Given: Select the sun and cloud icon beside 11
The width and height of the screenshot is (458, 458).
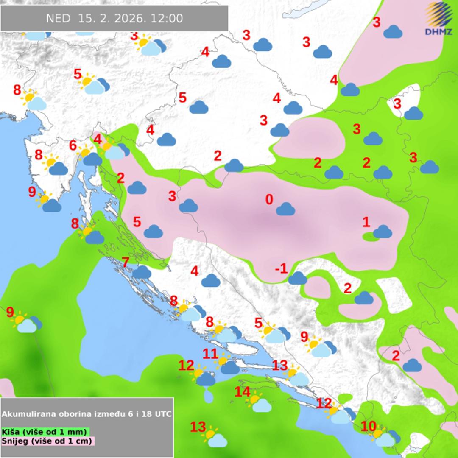Looking at the screenshot, I should click(x=227, y=365).
